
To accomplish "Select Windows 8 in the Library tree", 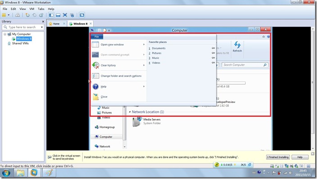I will point(24,39).
